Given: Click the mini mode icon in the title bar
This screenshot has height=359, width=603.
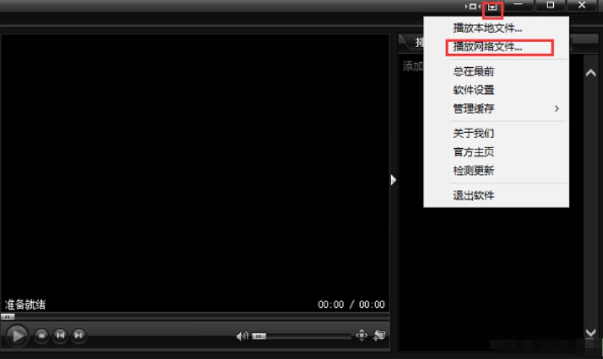Looking at the screenshot, I should [473, 7].
